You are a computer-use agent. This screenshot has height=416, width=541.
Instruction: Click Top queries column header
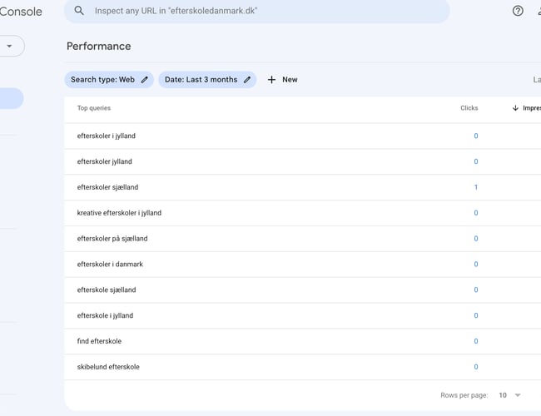93,108
